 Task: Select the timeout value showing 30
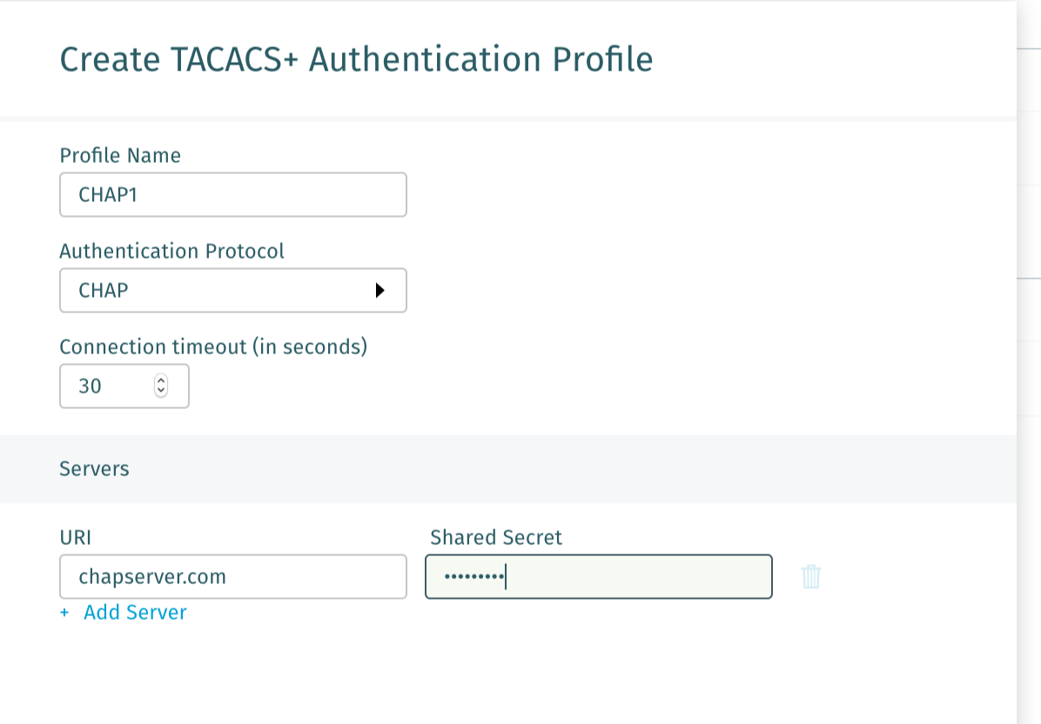pyautogui.click(x=113, y=385)
